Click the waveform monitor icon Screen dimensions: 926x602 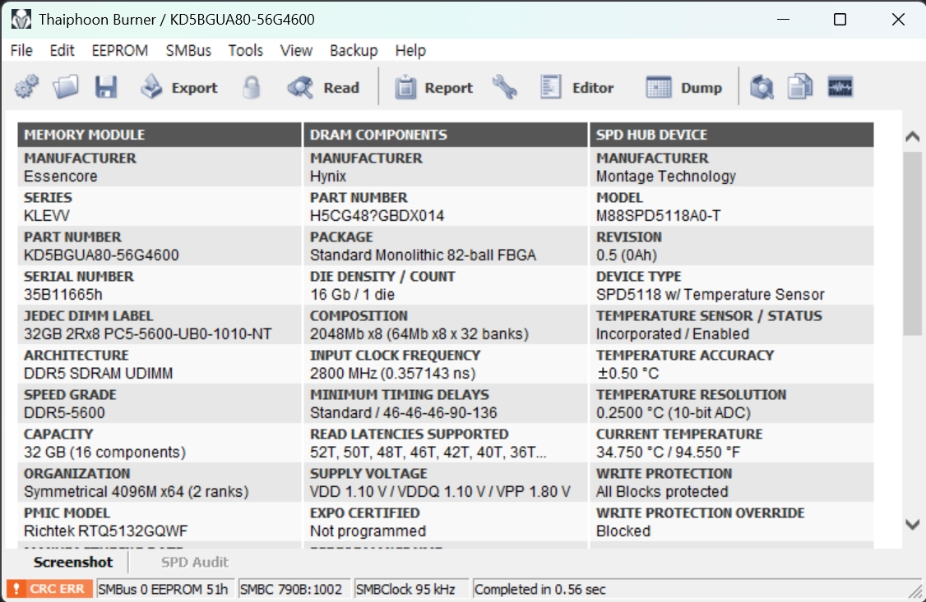coord(840,87)
